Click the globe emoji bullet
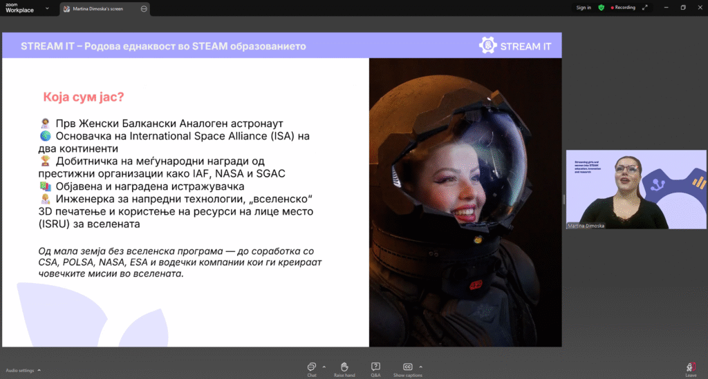Viewport: 708px width, 379px height. point(45,135)
